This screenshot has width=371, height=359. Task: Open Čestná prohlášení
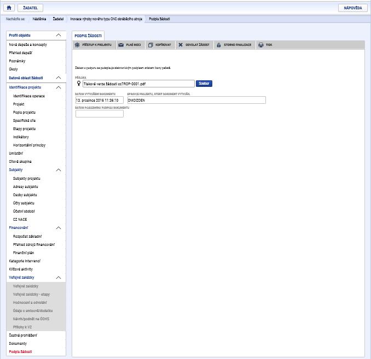(x=23, y=336)
